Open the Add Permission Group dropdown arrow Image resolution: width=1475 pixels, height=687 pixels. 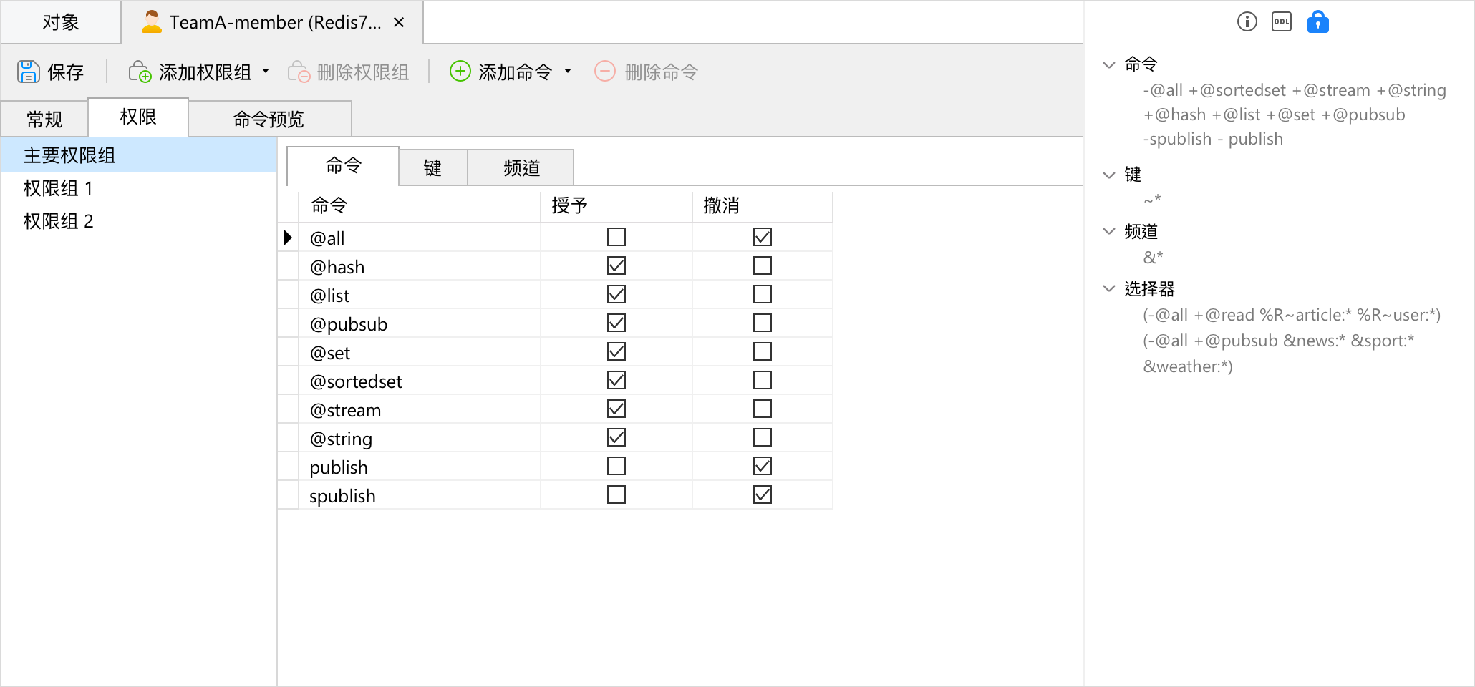pyautogui.click(x=266, y=71)
